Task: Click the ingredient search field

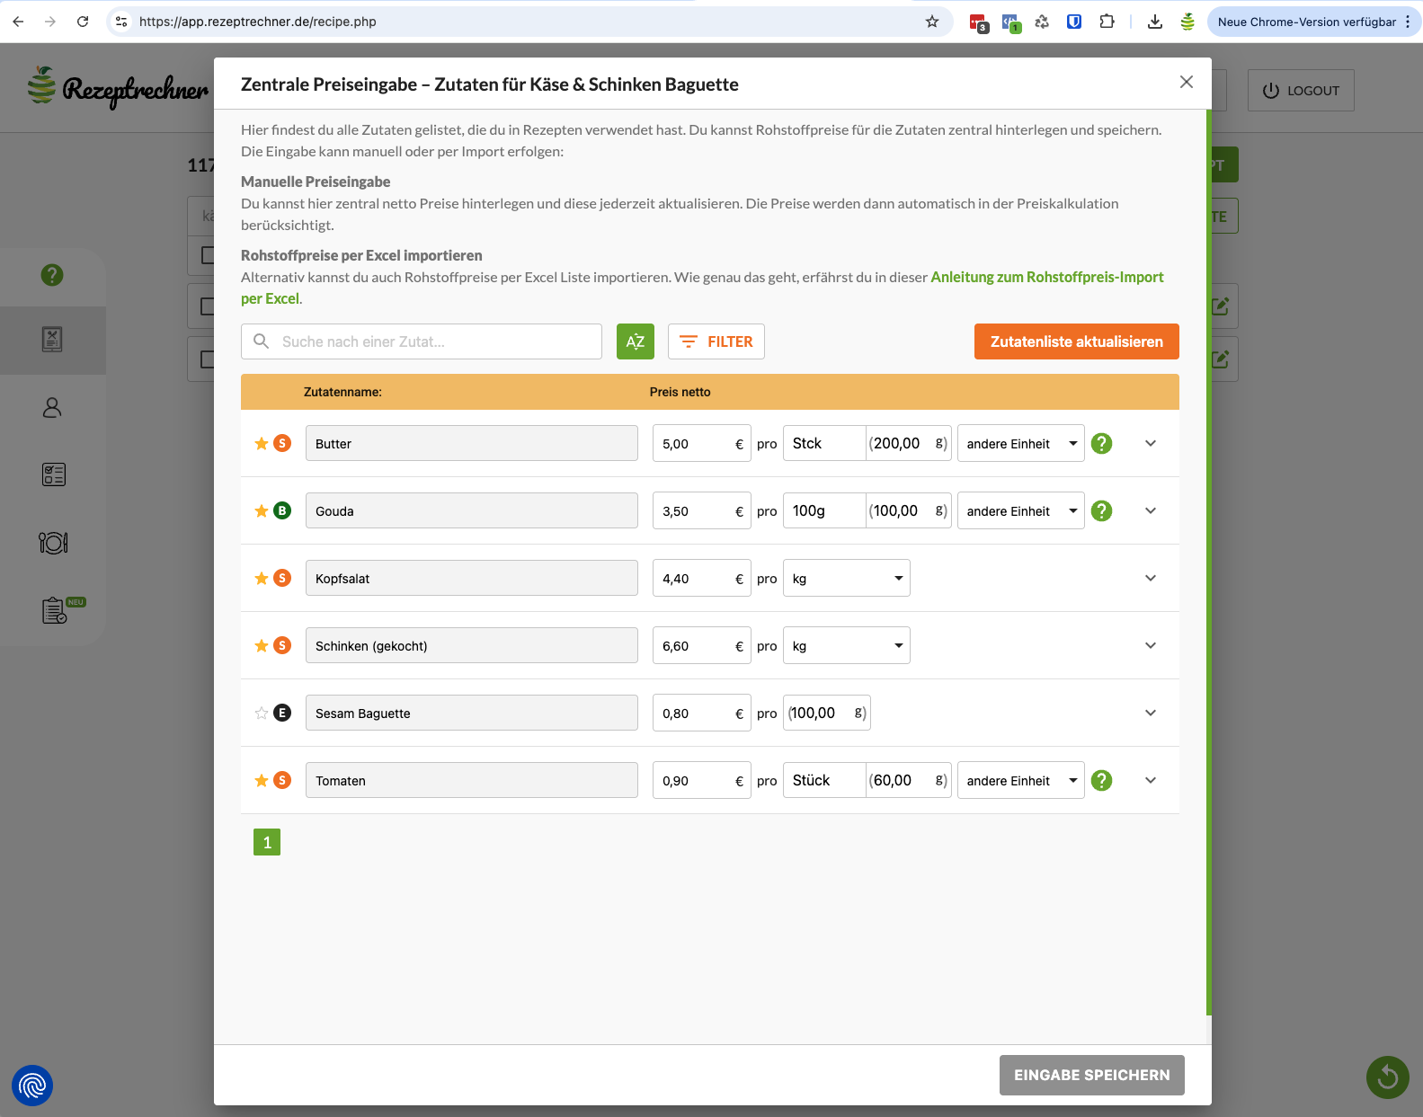Action: click(422, 341)
